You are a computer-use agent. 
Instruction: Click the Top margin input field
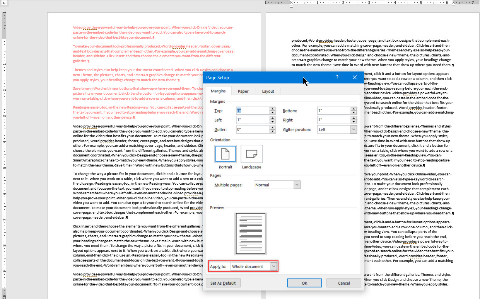click(x=253, y=111)
